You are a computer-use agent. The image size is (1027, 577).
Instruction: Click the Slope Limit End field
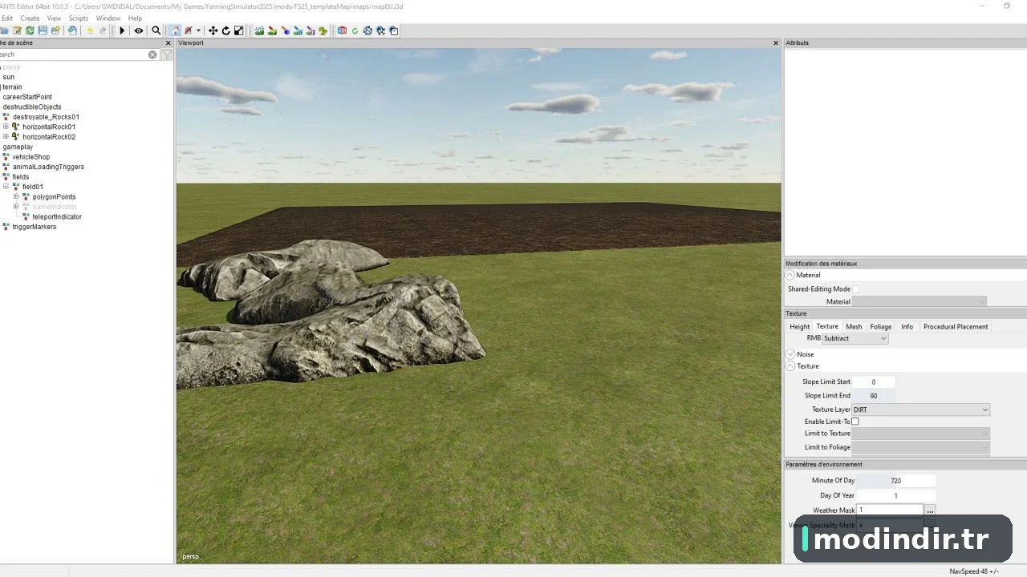pos(874,396)
